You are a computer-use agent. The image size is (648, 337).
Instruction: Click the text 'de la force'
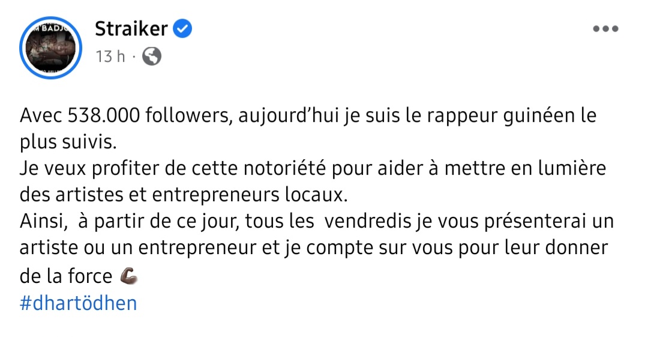coord(66,276)
